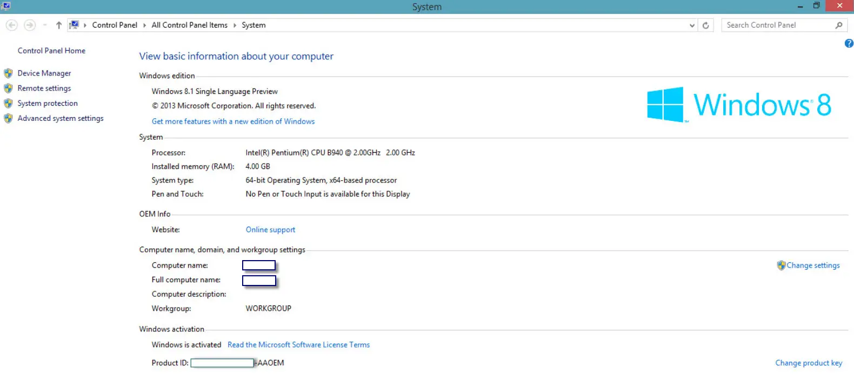Expand chevron after All Control Panel Items
Image resolution: width=854 pixels, height=381 pixels.
click(235, 25)
